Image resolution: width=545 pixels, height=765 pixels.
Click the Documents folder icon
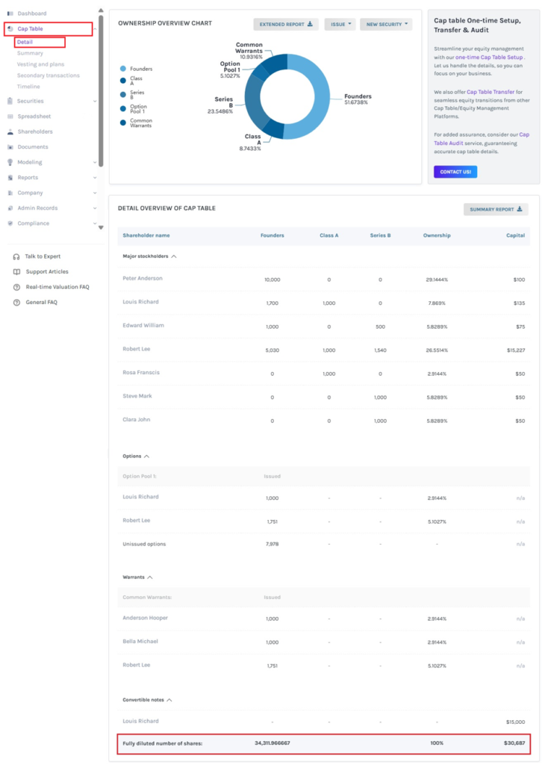click(10, 147)
